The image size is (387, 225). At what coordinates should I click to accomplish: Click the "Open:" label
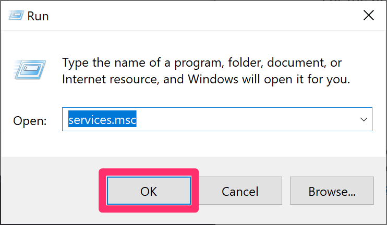pyautogui.click(x=30, y=121)
